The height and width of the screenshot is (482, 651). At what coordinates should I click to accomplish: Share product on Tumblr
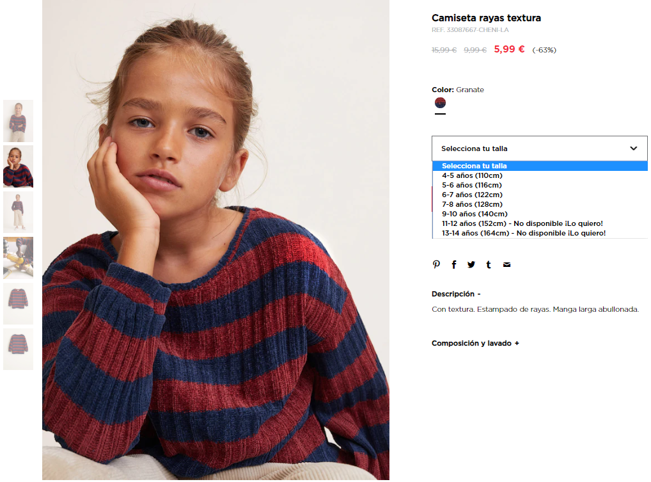(489, 265)
